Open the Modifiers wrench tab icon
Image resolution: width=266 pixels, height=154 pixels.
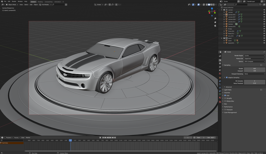tap(220, 81)
